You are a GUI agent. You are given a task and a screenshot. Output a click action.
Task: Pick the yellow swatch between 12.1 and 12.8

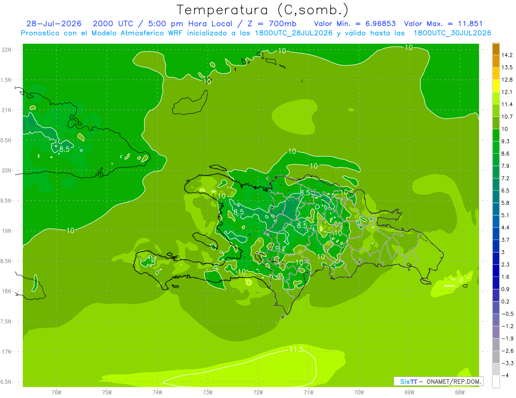496,86
